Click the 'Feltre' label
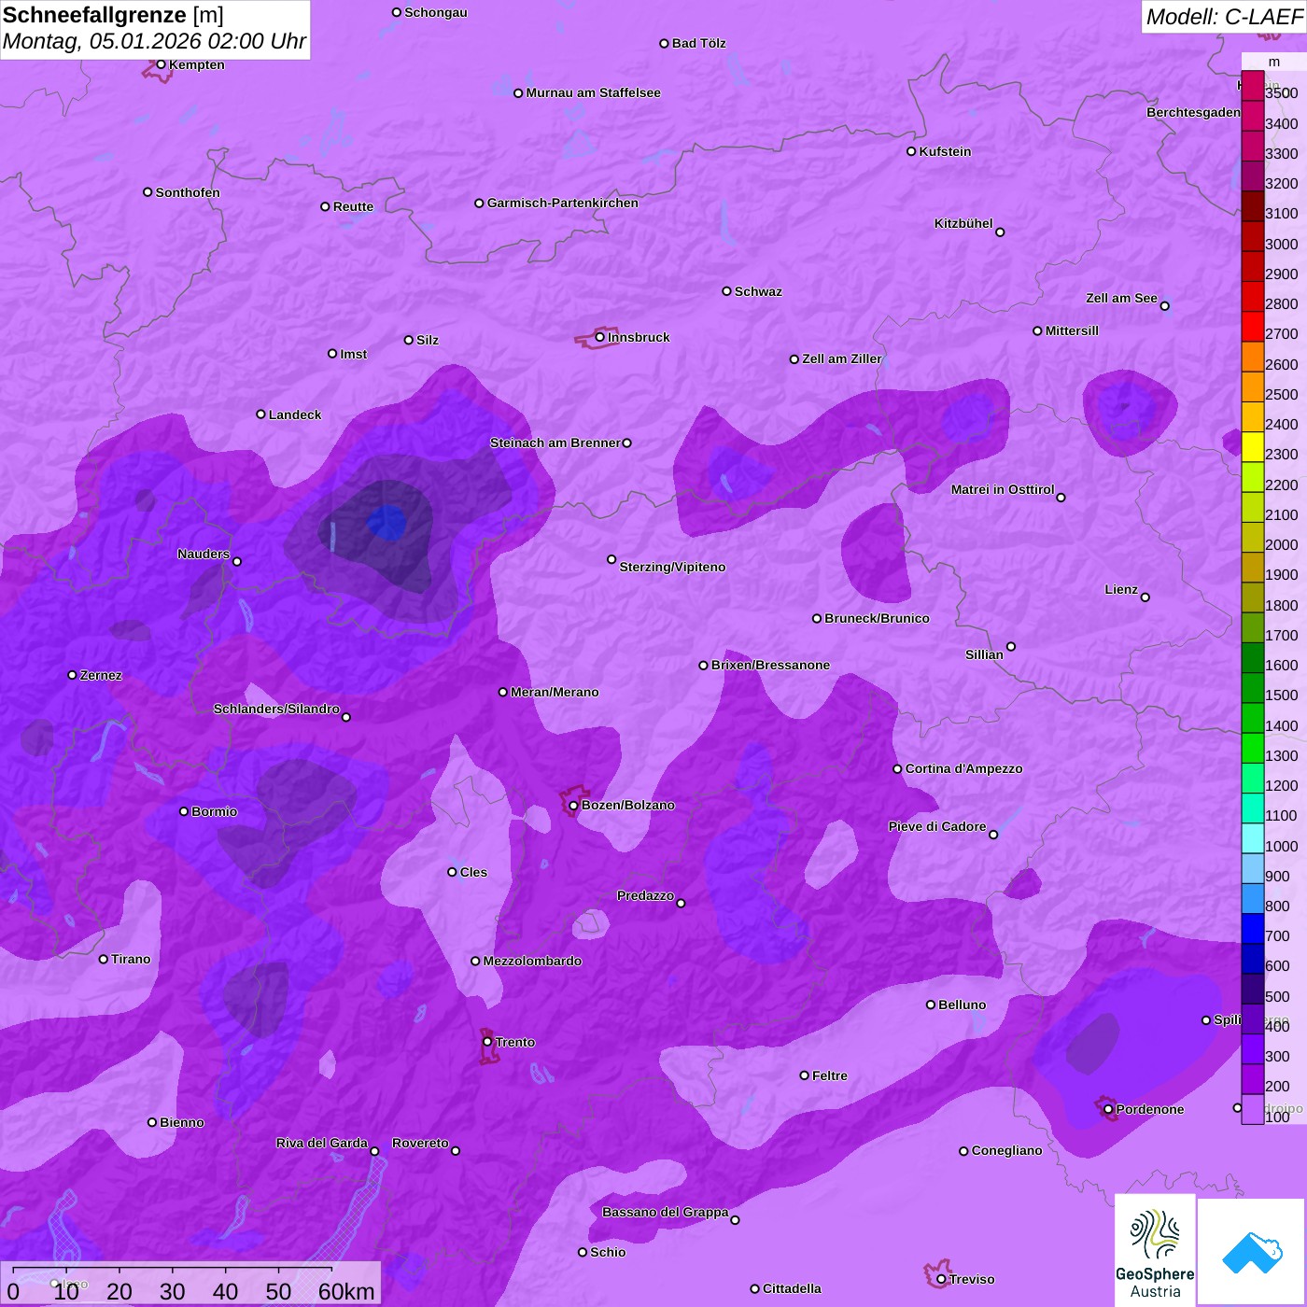The height and width of the screenshot is (1307, 1307). coord(830,1075)
